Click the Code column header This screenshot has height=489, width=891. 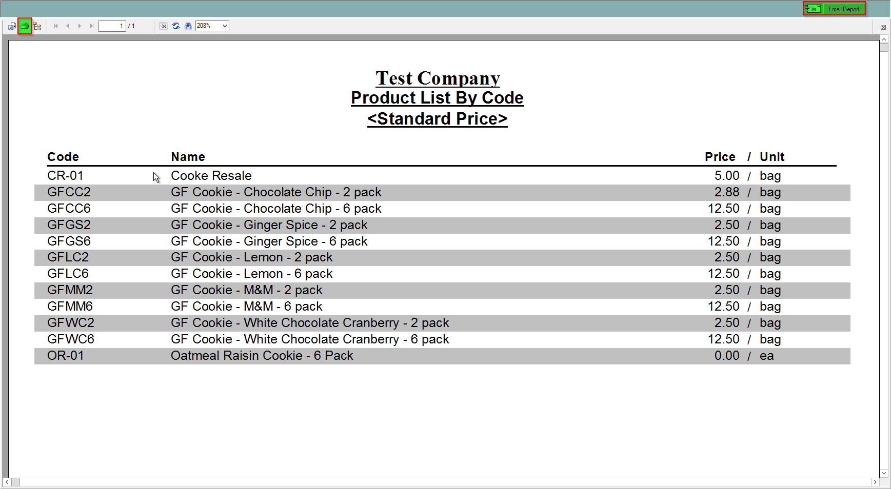[63, 157]
